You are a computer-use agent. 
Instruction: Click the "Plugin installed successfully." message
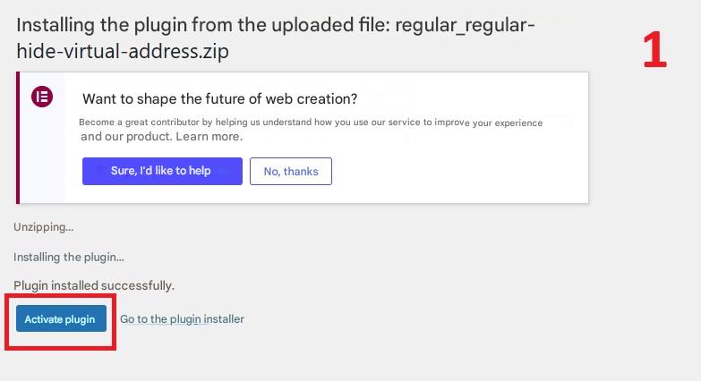click(94, 285)
